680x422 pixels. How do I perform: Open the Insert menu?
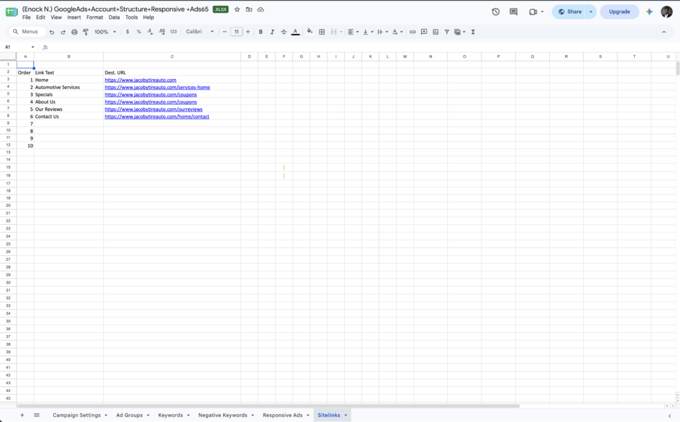coord(74,17)
